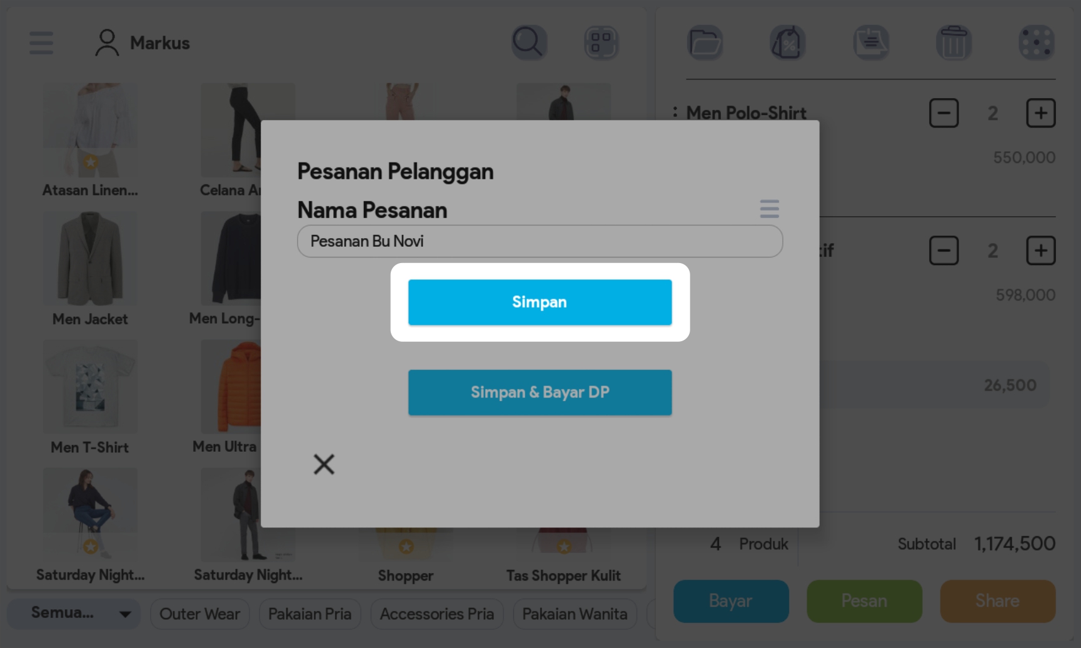Open saved orders folder icon
The width and height of the screenshot is (1081, 648).
tap(705, 42)
